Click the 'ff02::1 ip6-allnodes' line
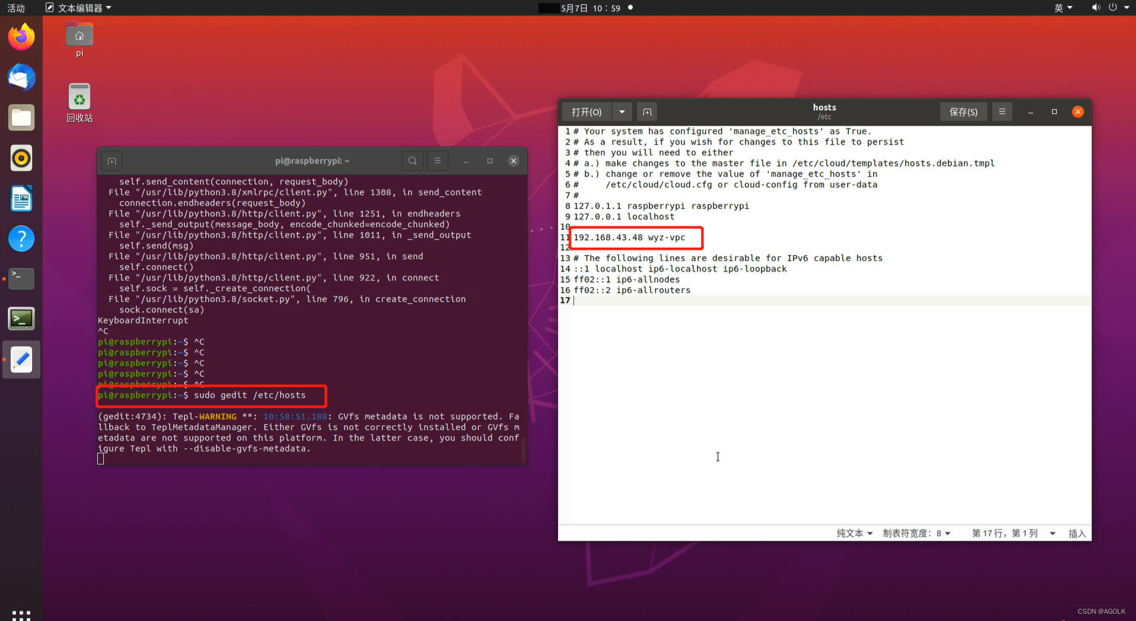Image resolution: width=1136 pixels, height=621 pixels. click(626, 280)
